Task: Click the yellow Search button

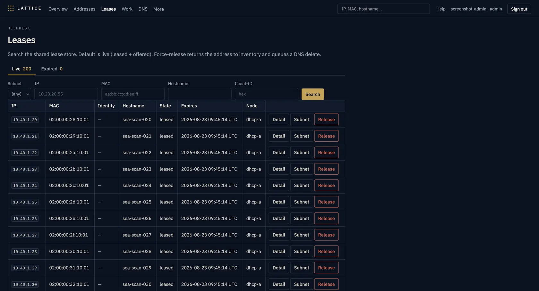Action: [312, 94]
